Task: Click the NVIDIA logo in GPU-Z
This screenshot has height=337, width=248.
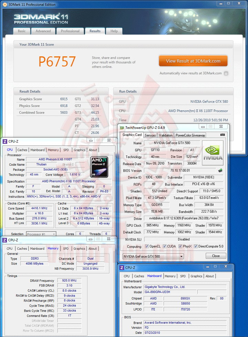Action: [213, 153]
